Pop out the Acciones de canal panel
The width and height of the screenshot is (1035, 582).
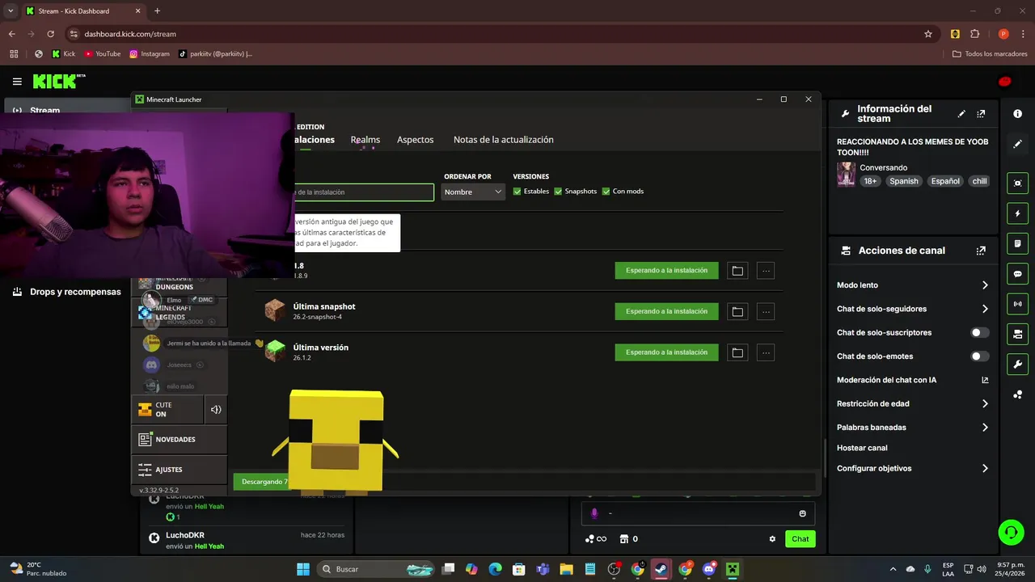tap(981, 251)
